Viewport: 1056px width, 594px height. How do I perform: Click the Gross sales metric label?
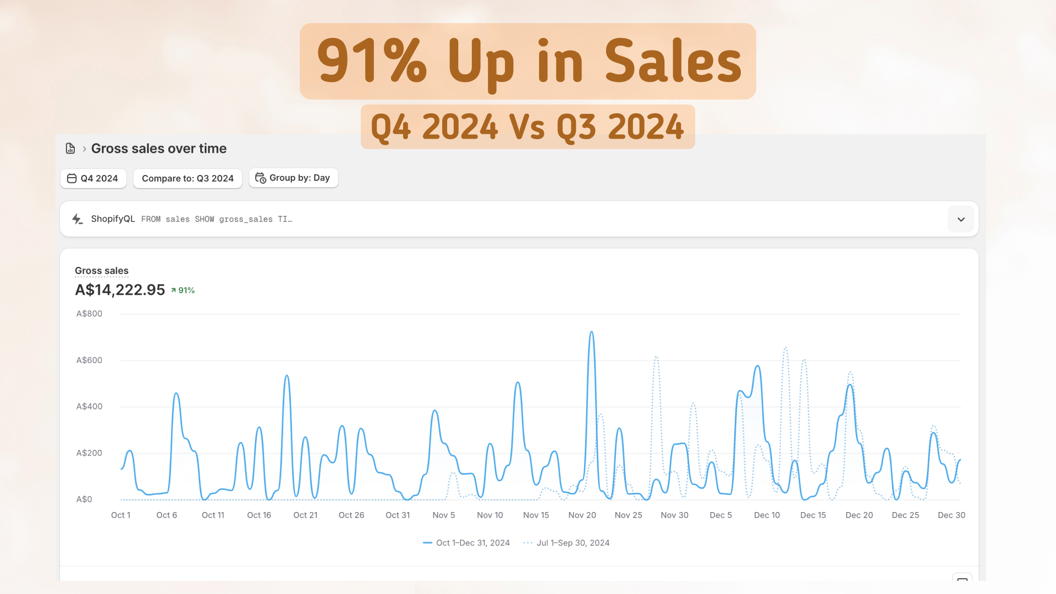click(102, 271)
